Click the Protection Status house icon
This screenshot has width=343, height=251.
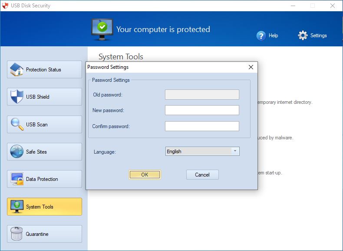coord(16,69)
